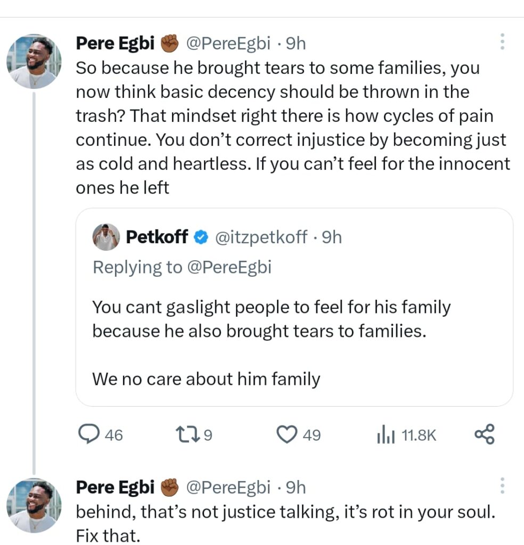Open Pere Egbi's profile picture on first tweet

pyautogui.click(x=34, y=62)
